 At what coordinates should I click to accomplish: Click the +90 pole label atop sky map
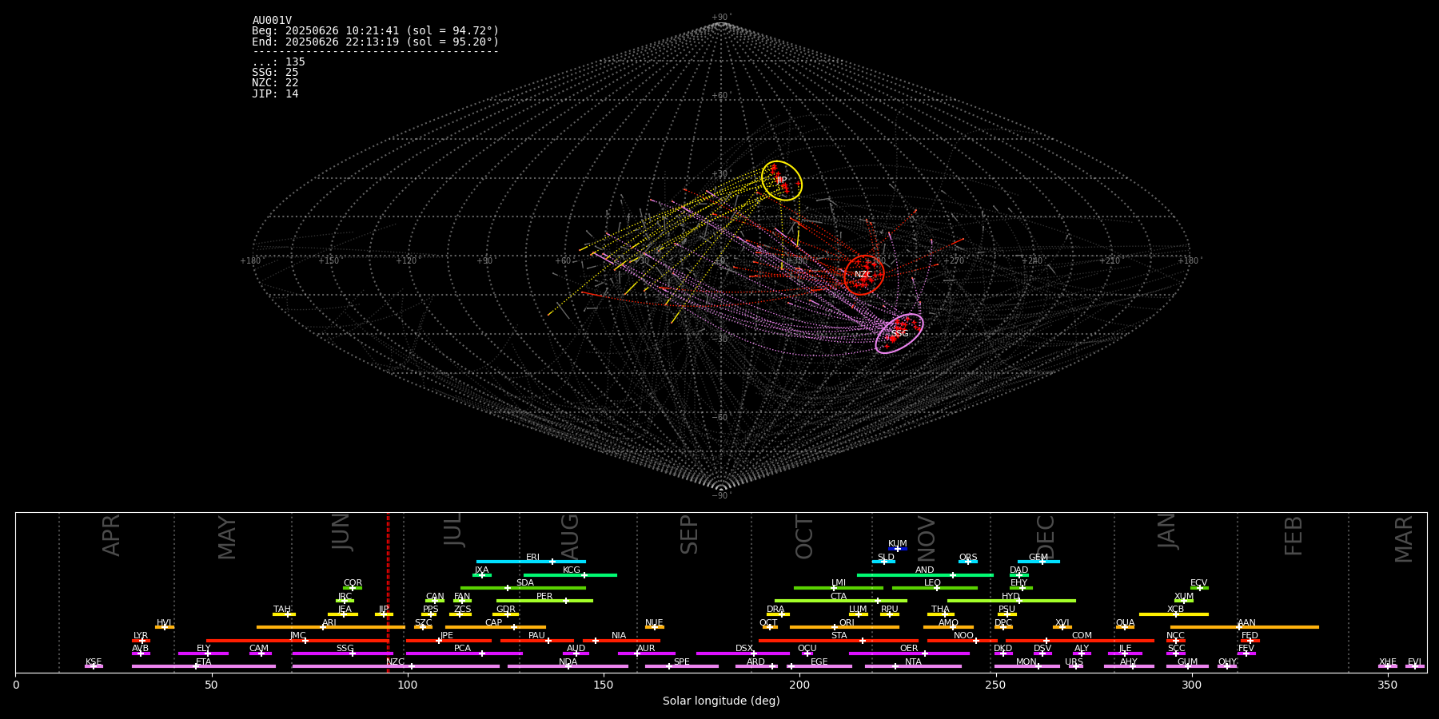[x=720, y=18]
